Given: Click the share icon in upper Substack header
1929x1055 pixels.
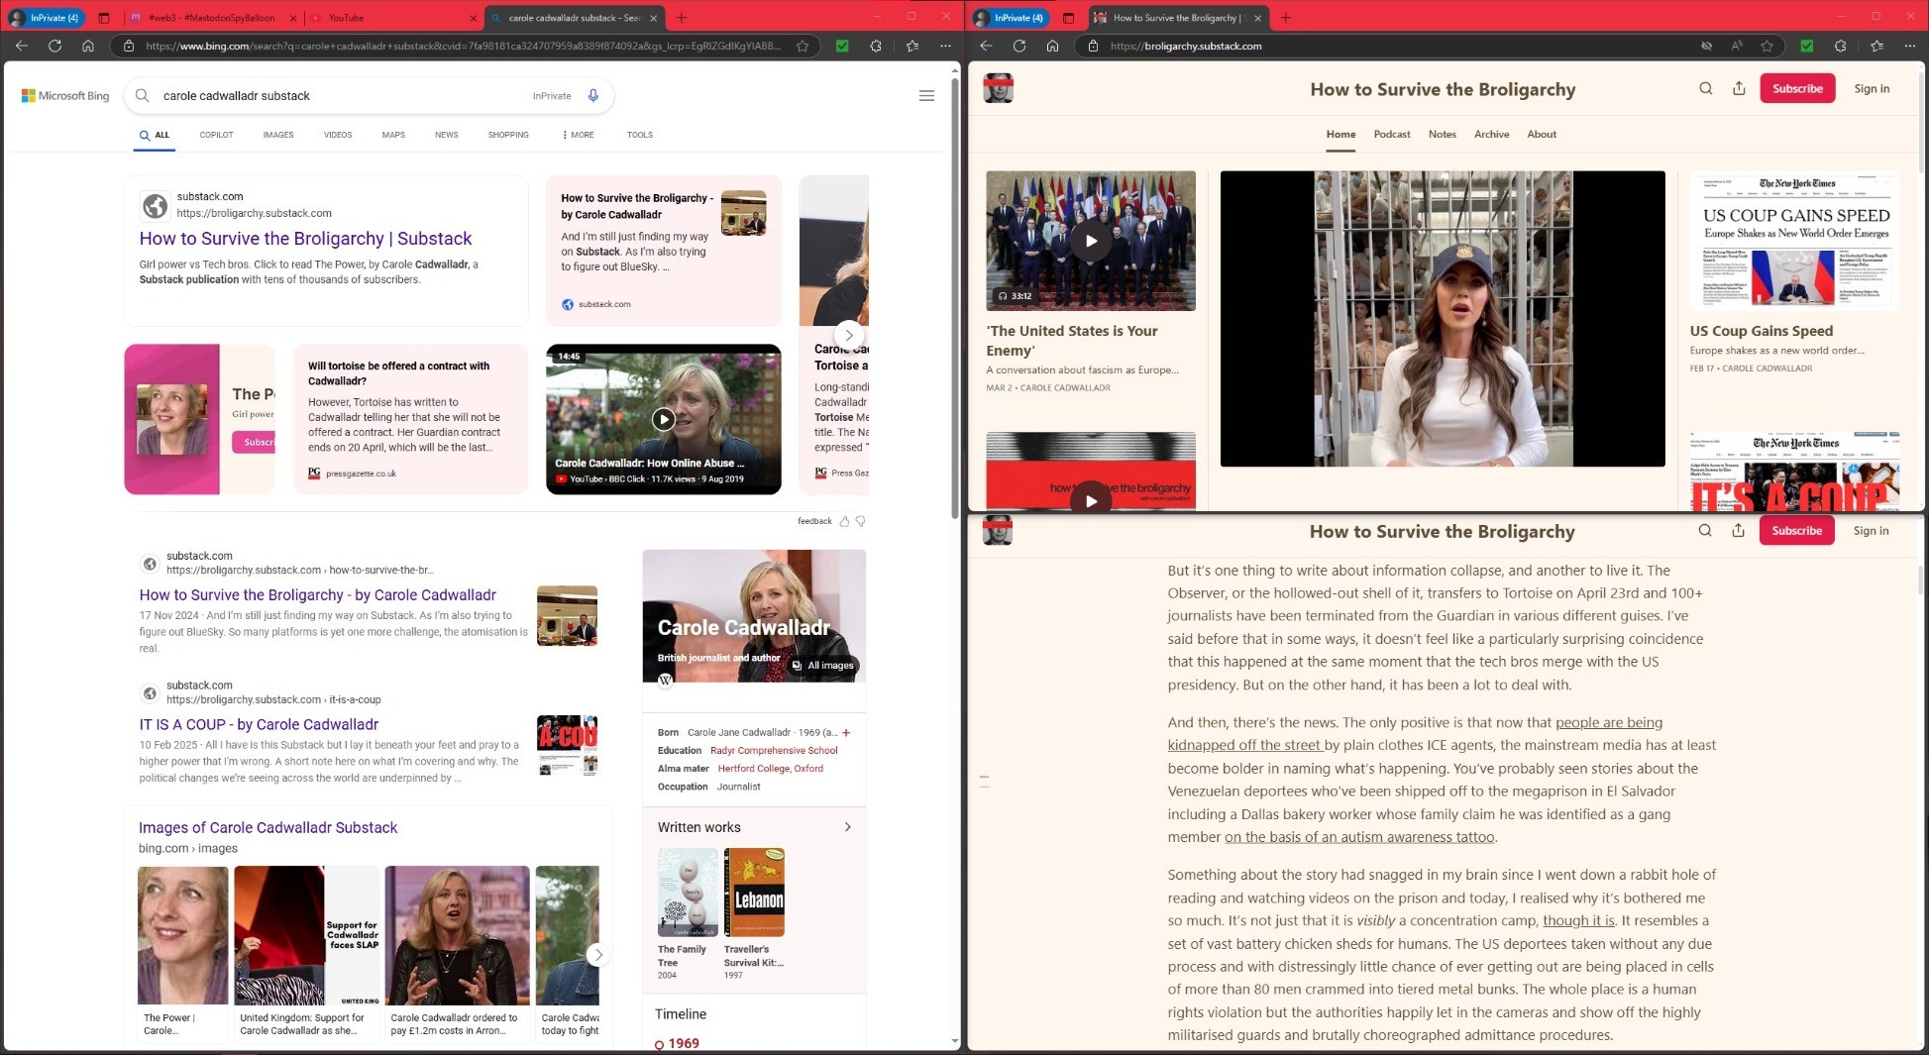Looking at the screenshot, I should 1739,88.
